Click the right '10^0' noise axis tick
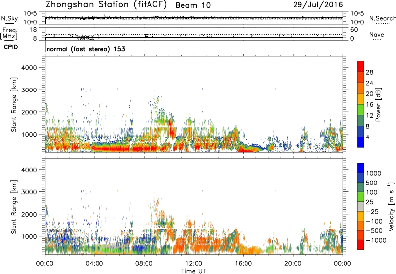 (357, 22)
